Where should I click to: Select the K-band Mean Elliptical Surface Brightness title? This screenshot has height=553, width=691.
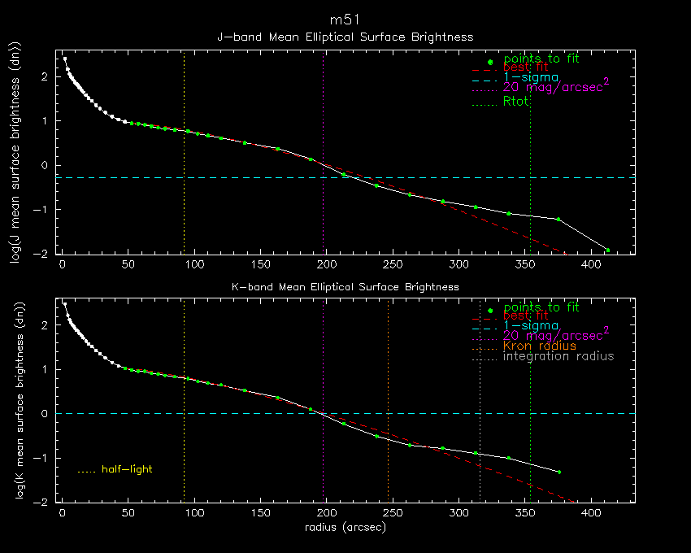[x=345, y=287]
